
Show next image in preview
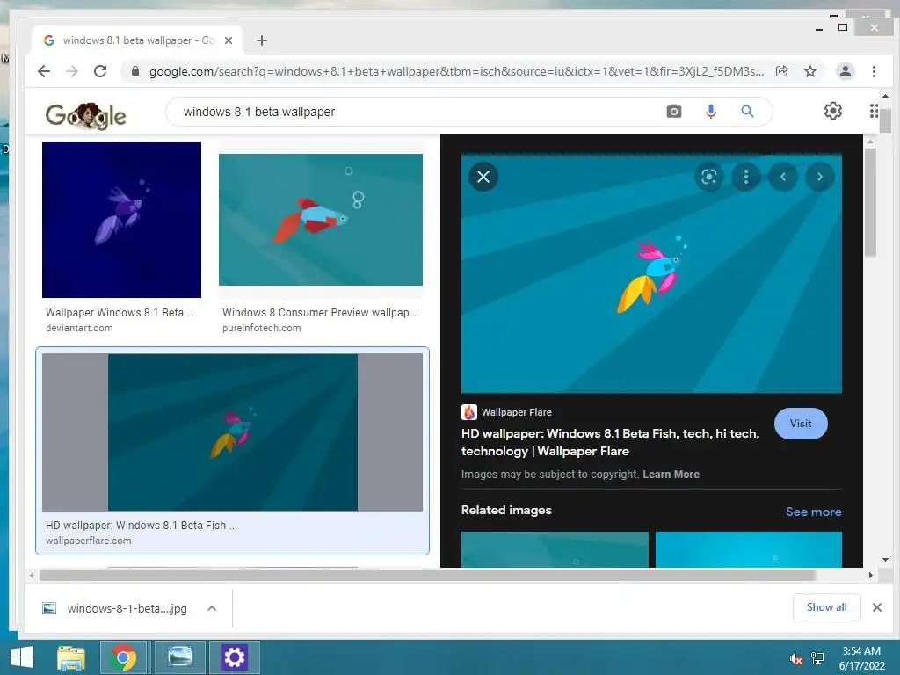pyautogui.click(x=820, y=177)
